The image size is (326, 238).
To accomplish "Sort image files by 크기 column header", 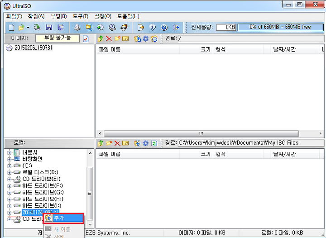I will tap(196, 49).
